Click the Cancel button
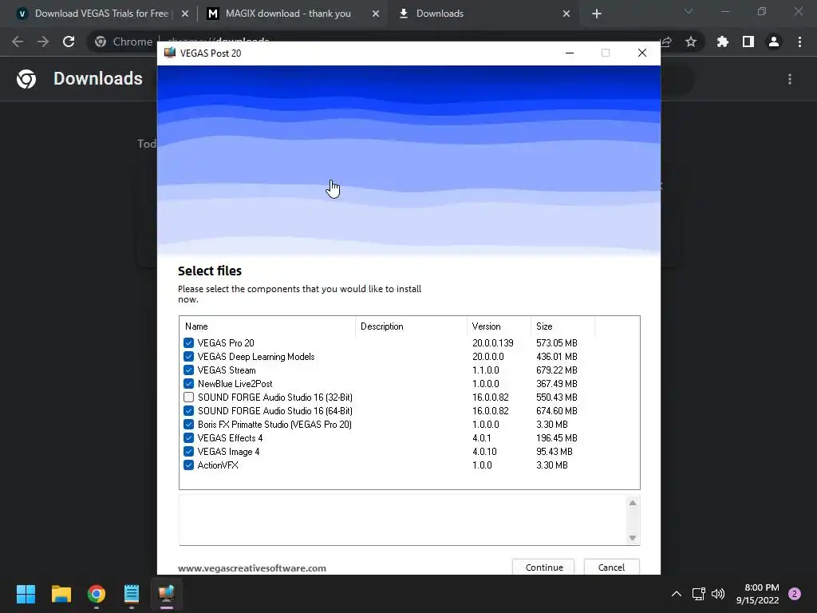Screen dimensions: 817x613 (611, 568)
